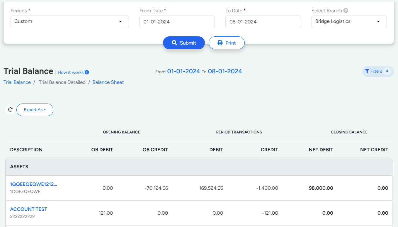Screen dimensions: 398x227
Task: Click the PERIOD TRANSACTIONS group heading
Action: [x=239, y=132]
